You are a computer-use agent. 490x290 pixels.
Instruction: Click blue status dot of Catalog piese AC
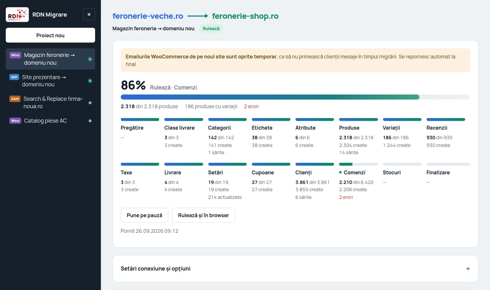[90, 121]
